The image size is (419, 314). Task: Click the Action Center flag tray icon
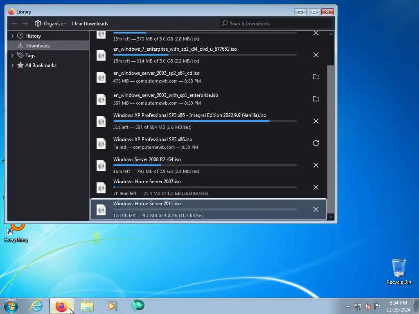click(x=377, y=306)
